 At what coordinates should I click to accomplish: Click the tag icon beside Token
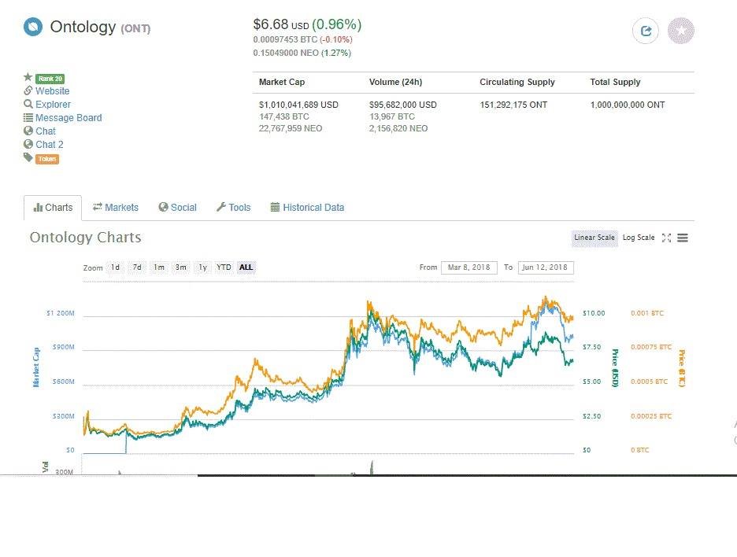[x=28, y=158]
